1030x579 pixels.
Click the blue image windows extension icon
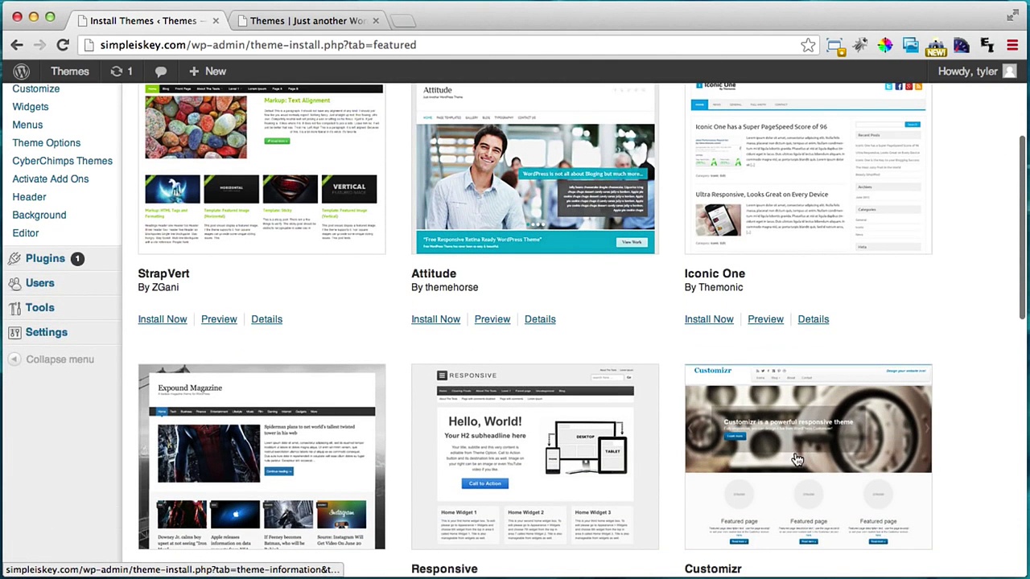pos(910,45)
